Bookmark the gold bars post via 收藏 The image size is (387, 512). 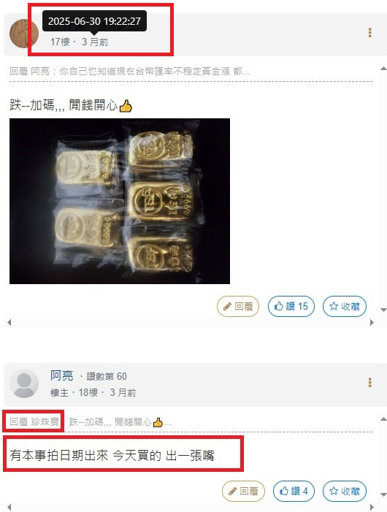(x=345, y=306)
